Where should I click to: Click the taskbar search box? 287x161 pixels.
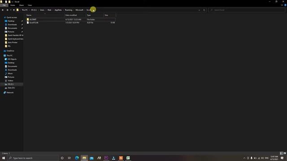click(33, 158)
